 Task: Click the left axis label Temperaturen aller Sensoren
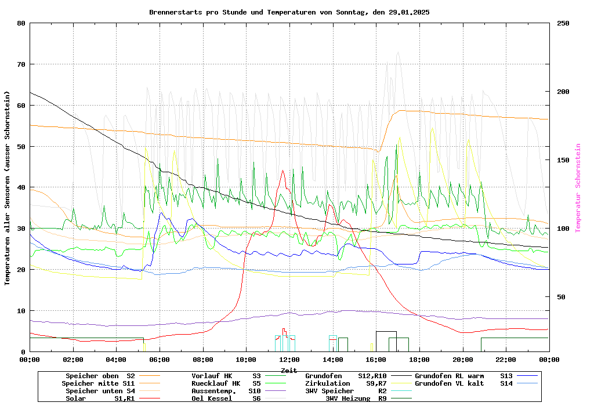click(x=8, y=188)
